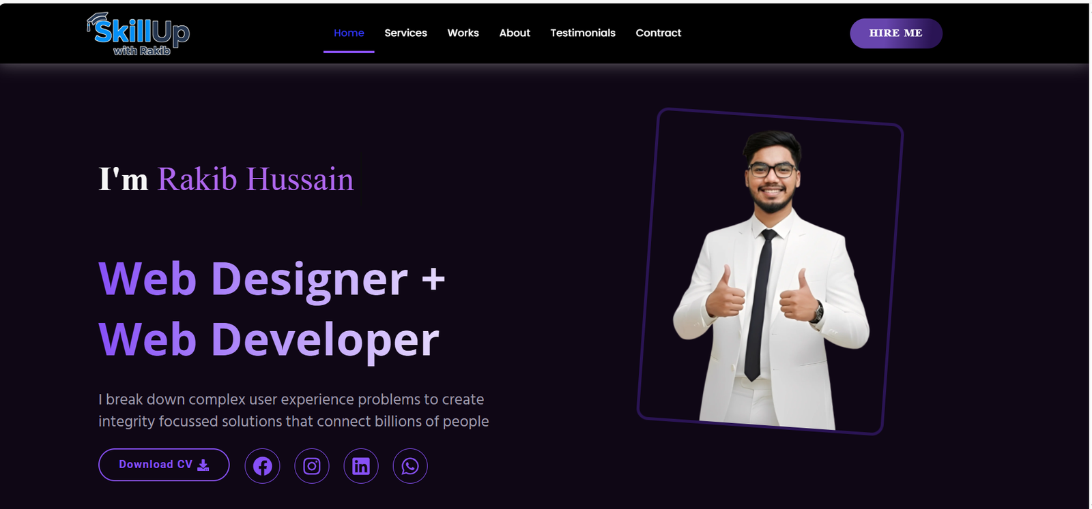Open the Contract nav link
The image size is (1092, 509).
point(658,33)
